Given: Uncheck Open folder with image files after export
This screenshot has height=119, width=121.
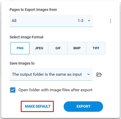Looking at the screenshot, I should click(x=13, y=90).
